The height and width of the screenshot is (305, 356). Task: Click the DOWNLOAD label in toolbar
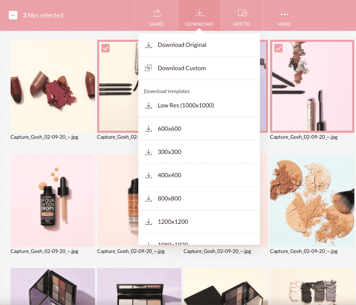click(199, 24)
